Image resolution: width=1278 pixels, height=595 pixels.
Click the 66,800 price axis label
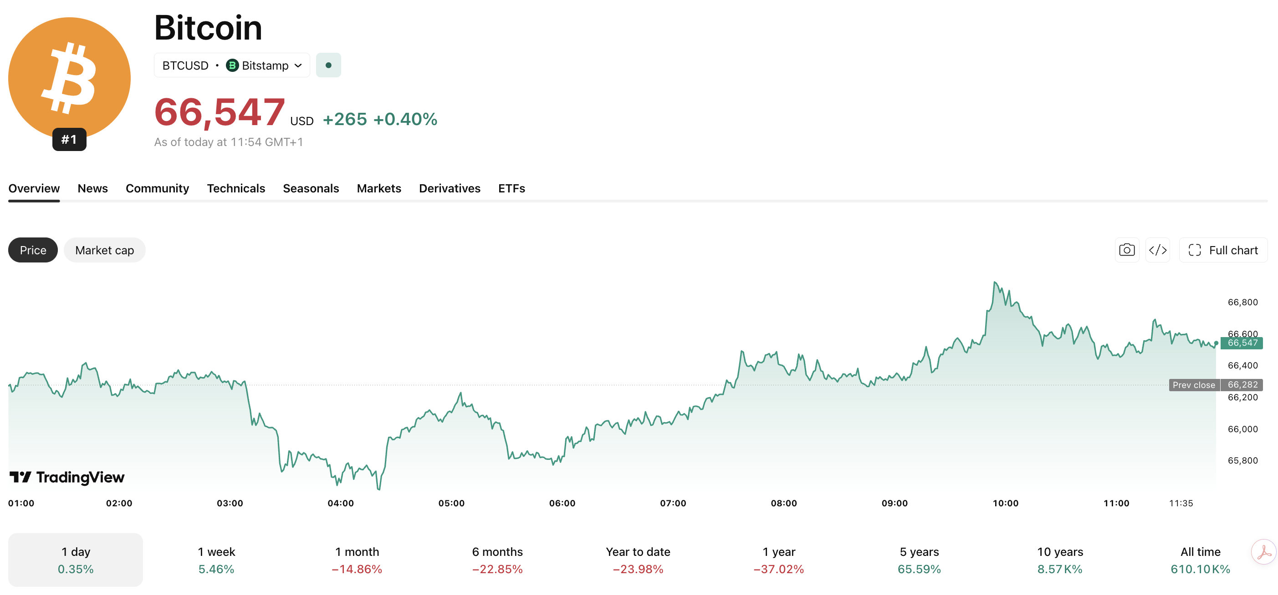[1243, 302]
